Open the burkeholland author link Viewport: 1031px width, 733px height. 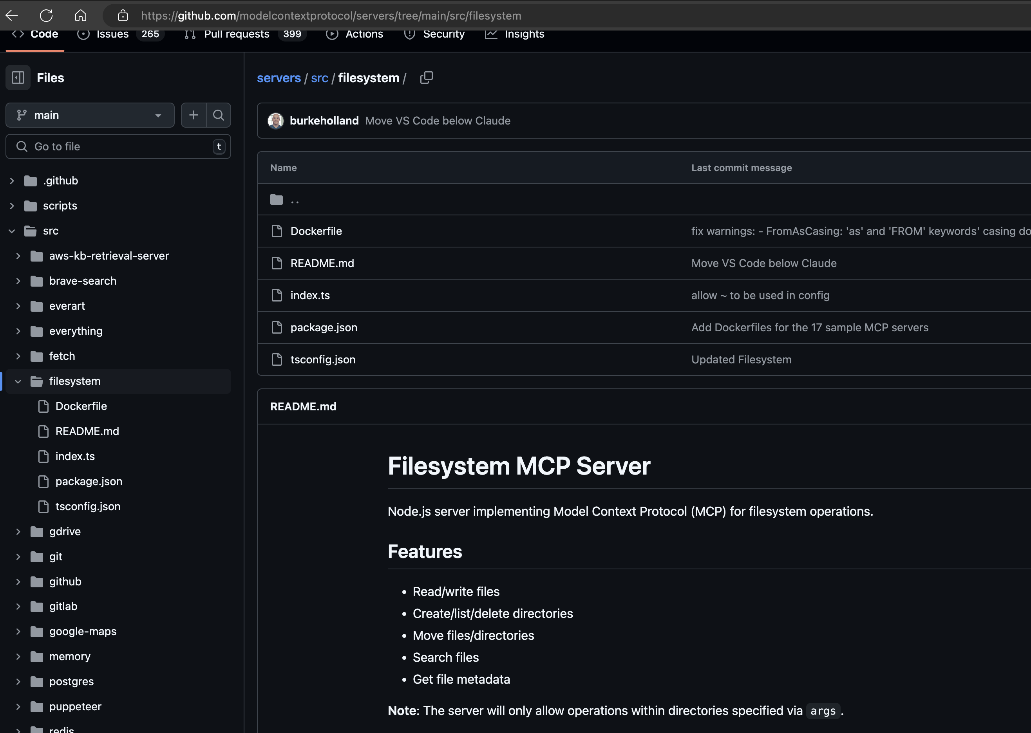324,121
